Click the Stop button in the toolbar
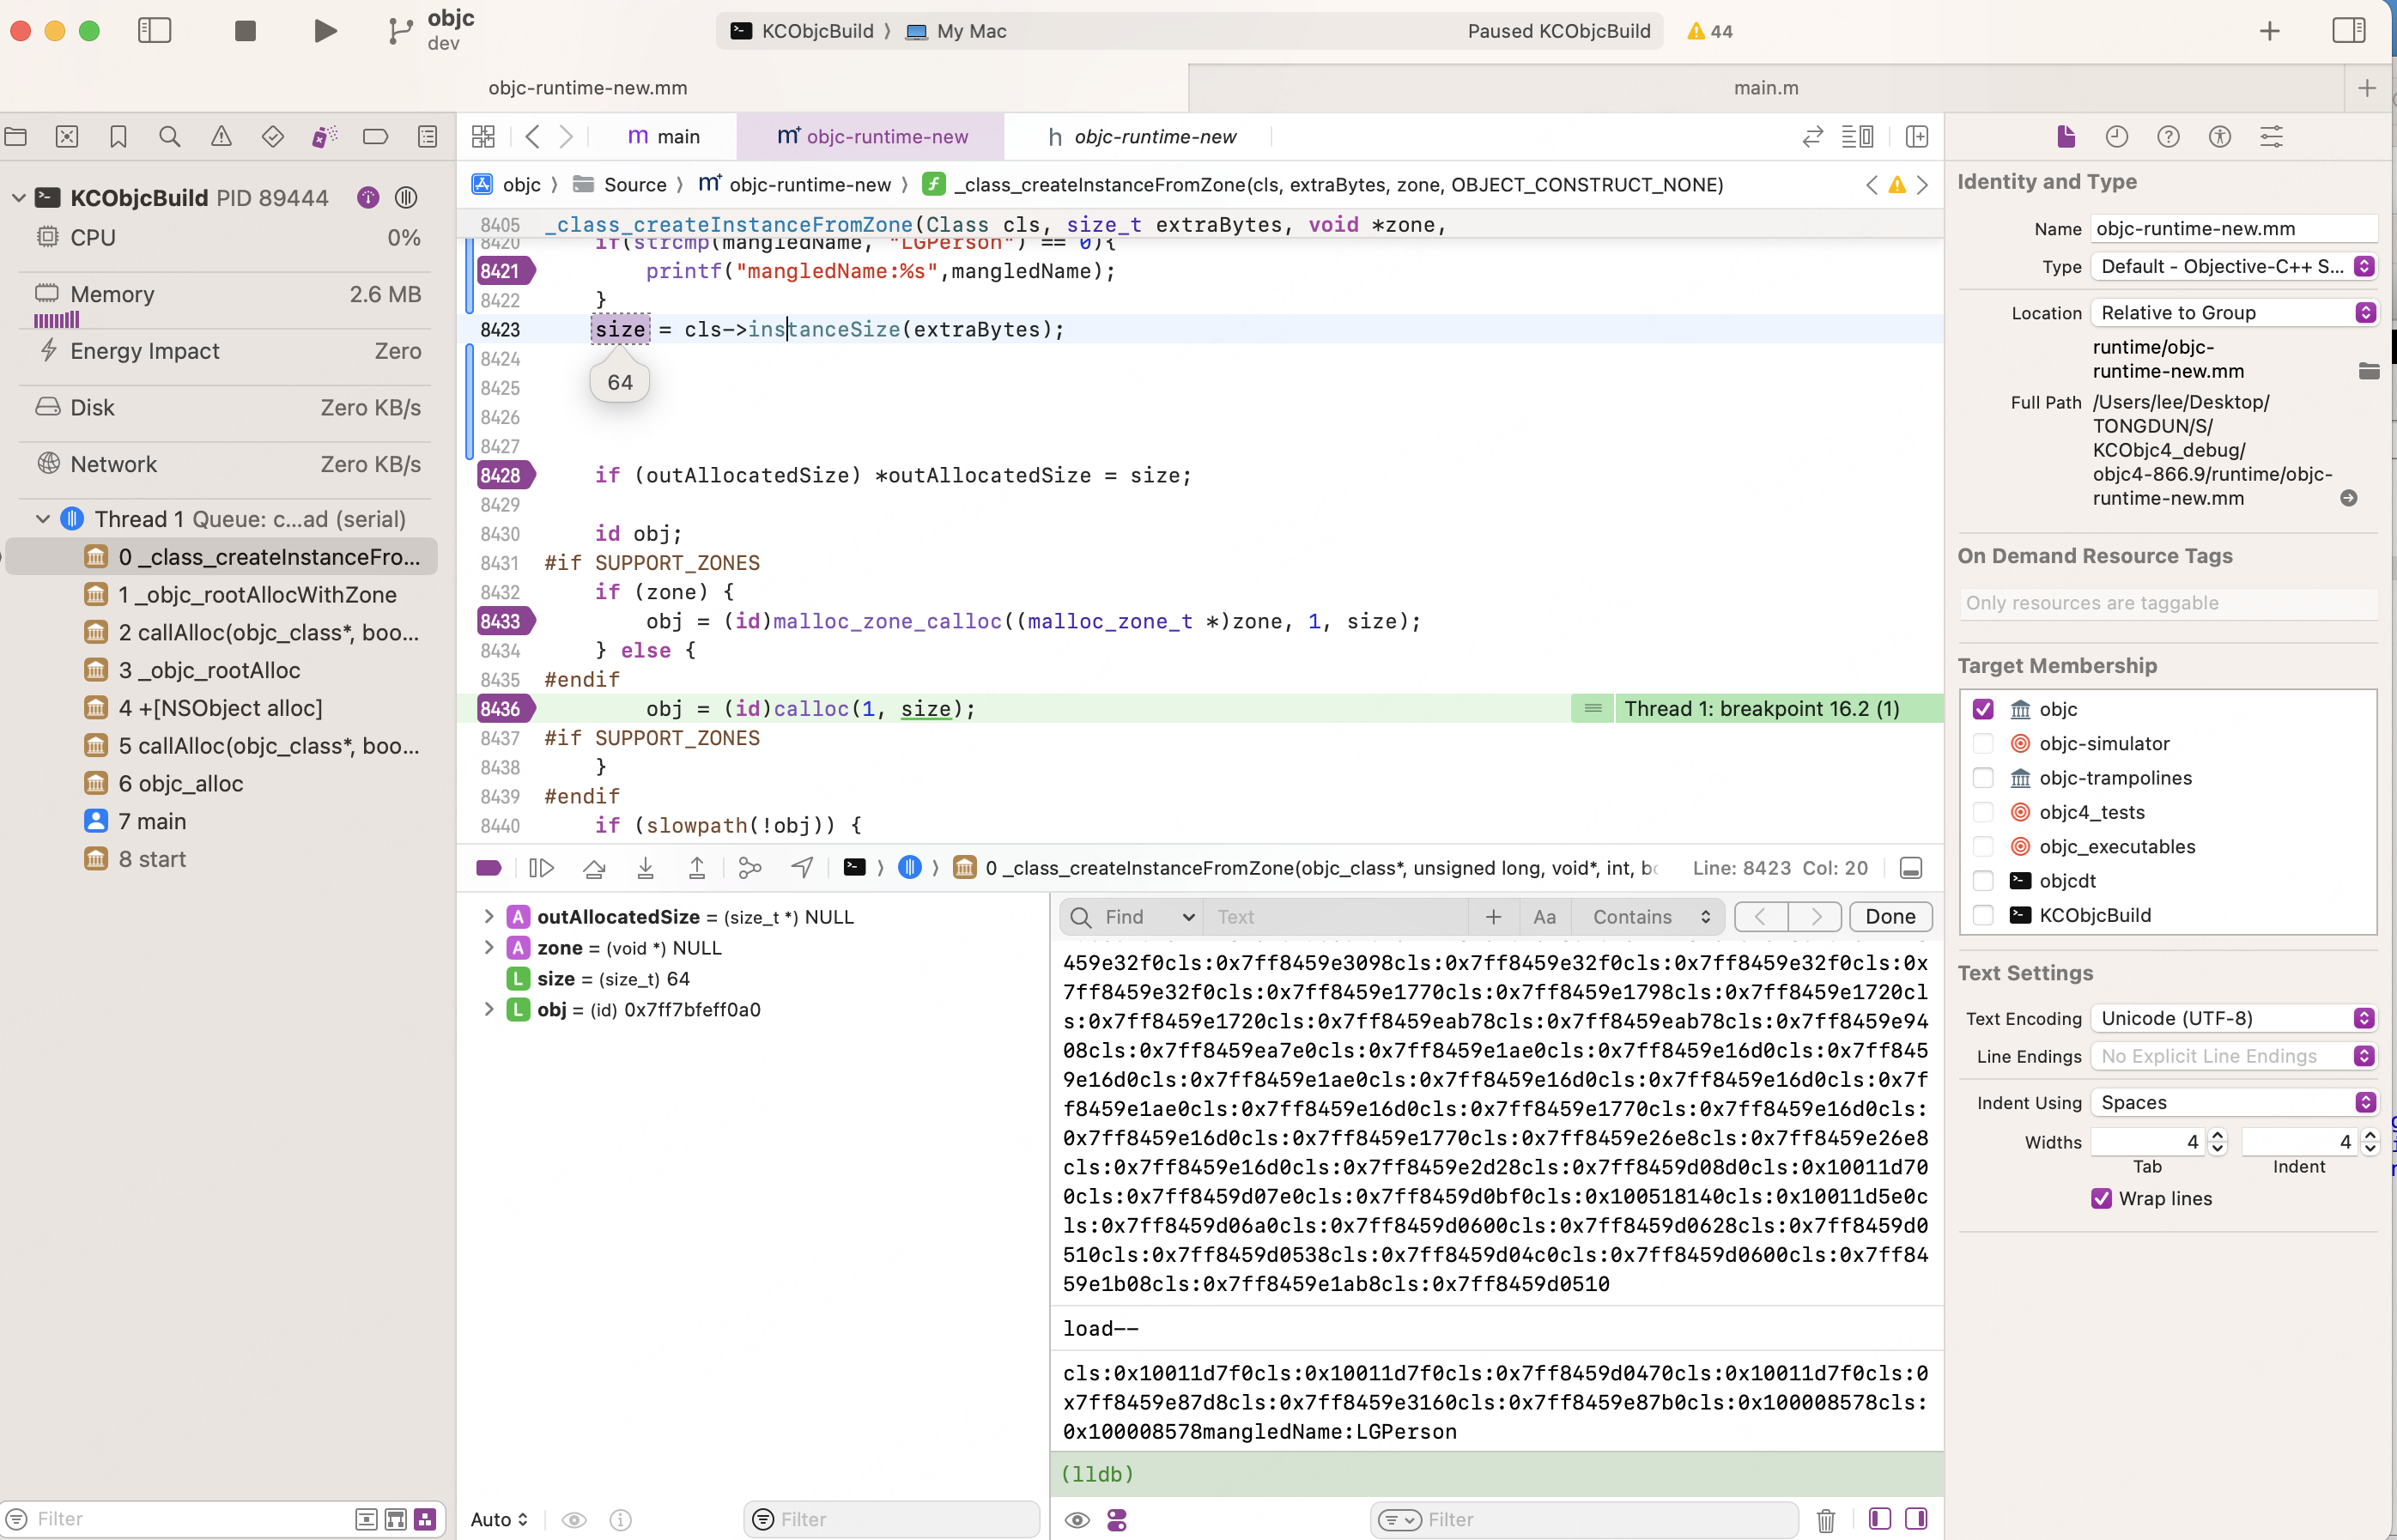 pos(245,31)
